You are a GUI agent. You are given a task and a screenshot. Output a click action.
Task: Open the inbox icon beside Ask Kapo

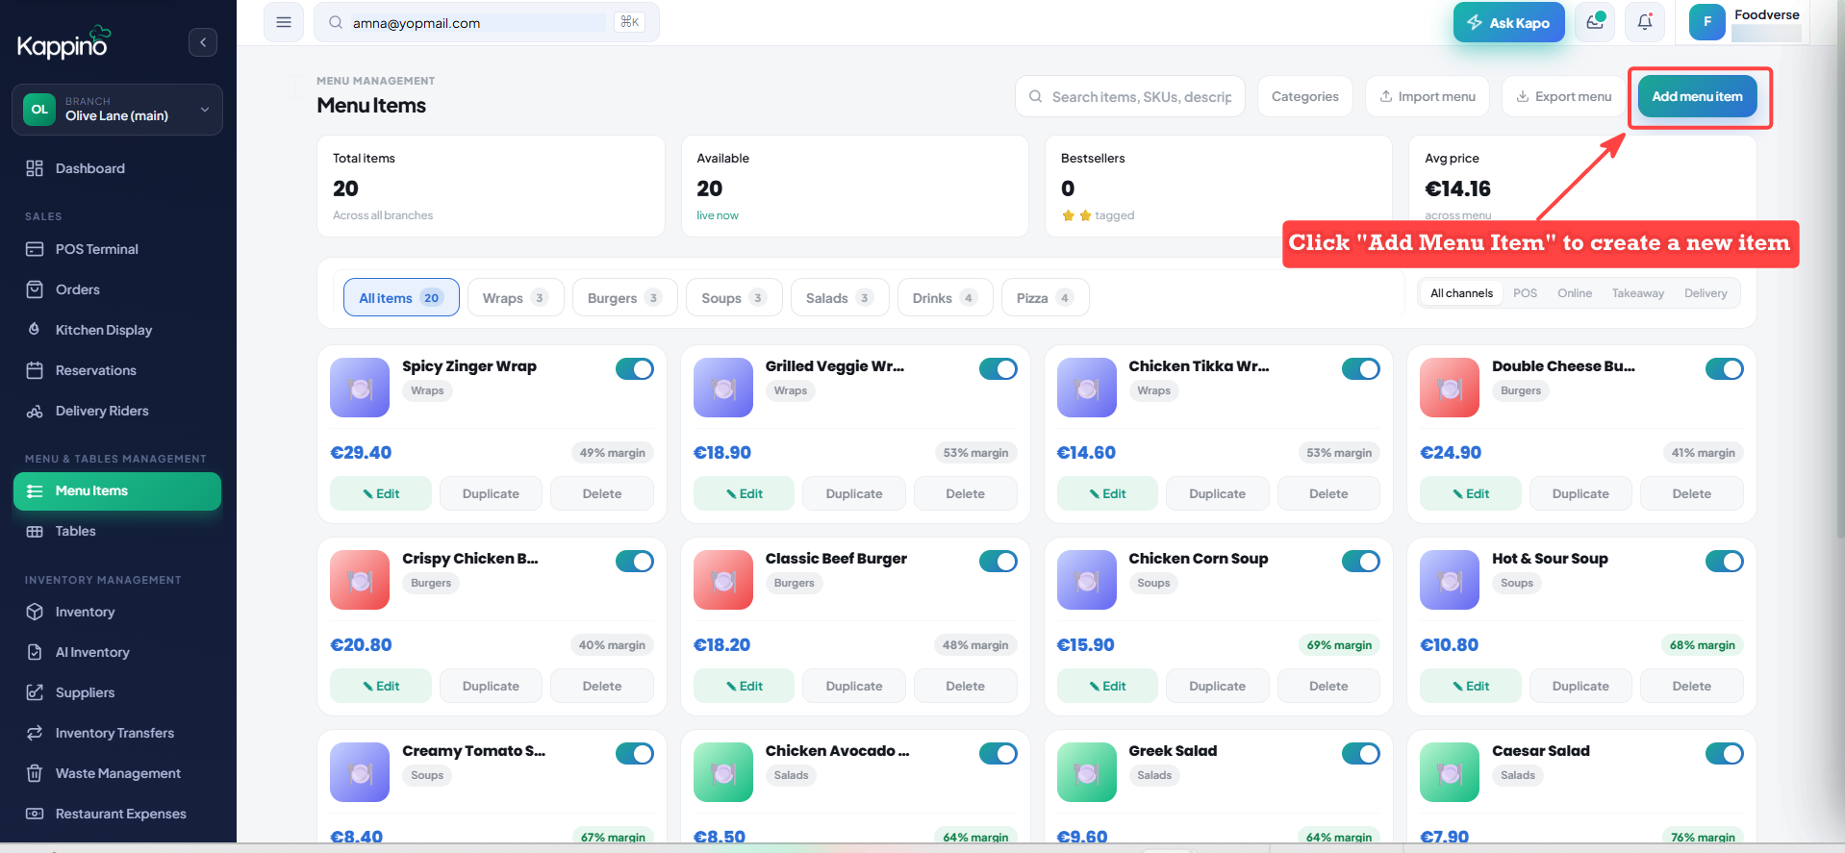pyautogui.click(x=1595, y=22)
